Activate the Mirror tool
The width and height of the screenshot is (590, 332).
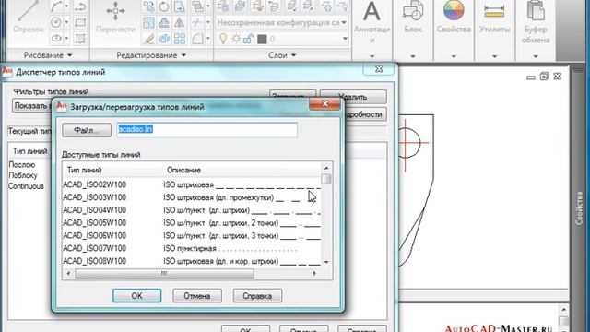click(x=180, y=22)
